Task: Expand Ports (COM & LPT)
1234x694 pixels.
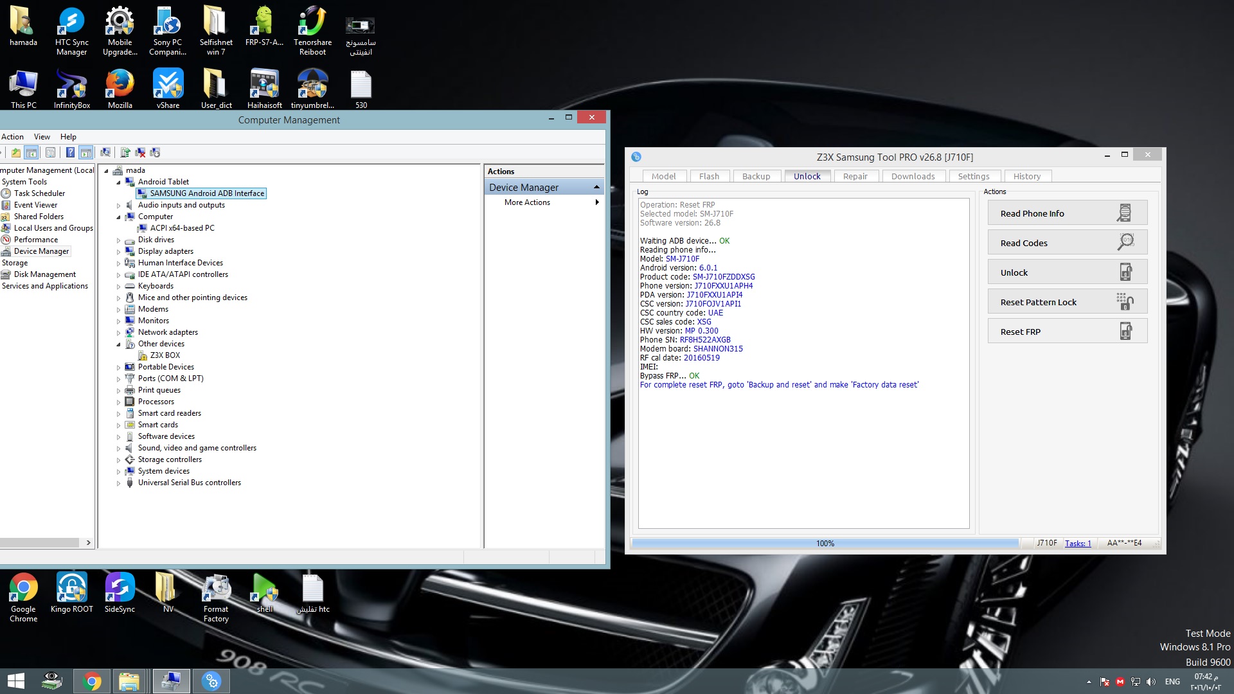Action: click(118, 379)
